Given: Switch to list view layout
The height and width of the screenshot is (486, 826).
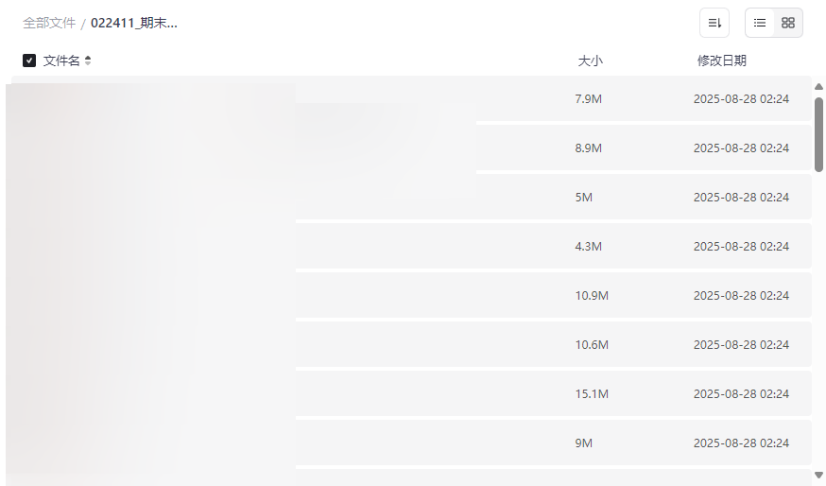Looking at the screenshot, I should pyautogui.click(x=760, y=23).
